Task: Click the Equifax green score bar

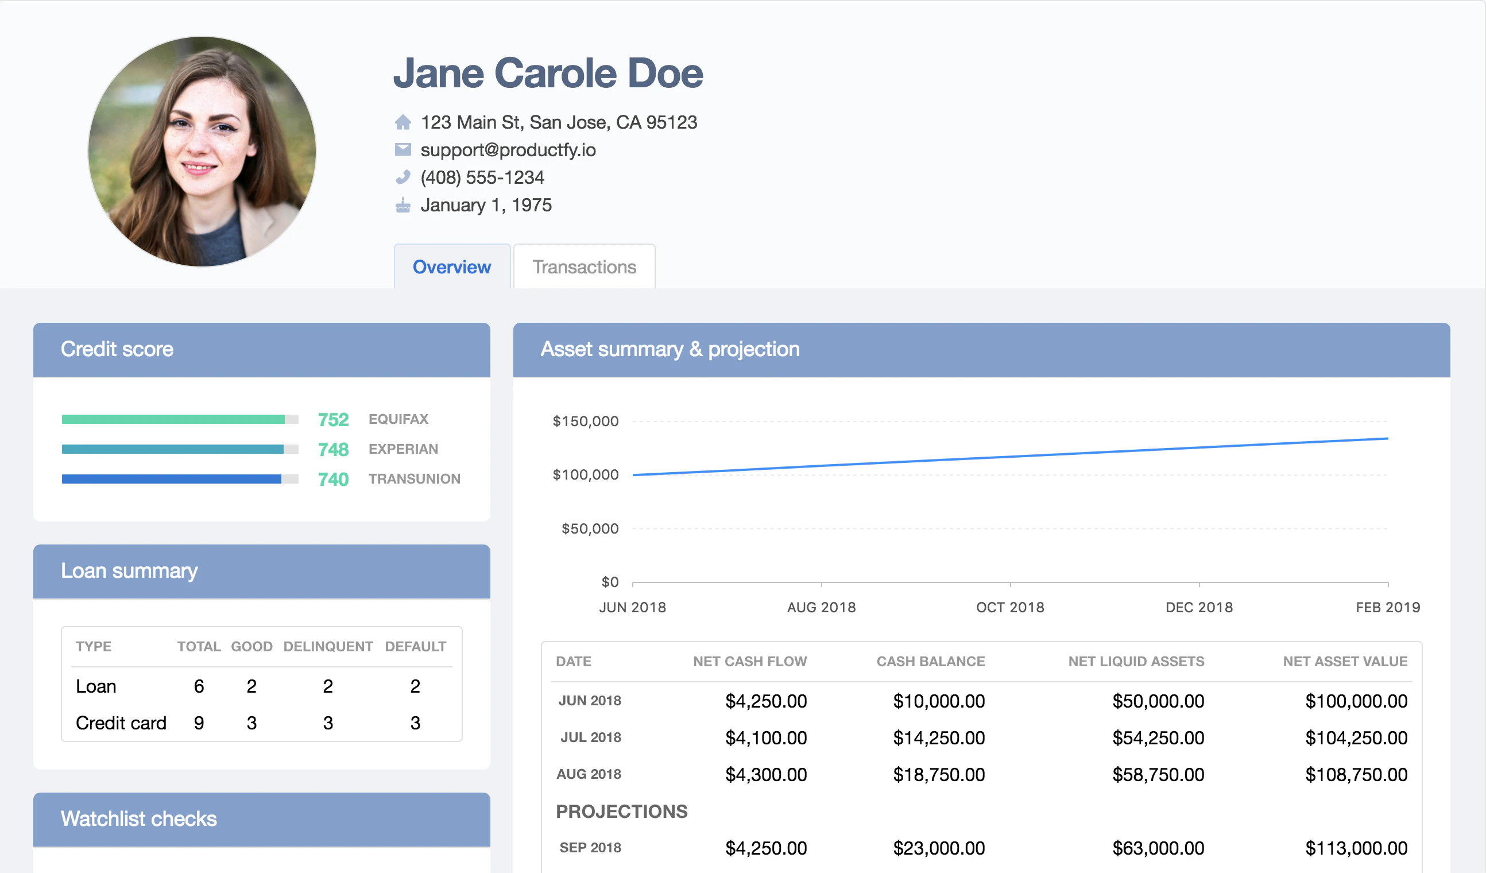Action: (x=173, y=419)
